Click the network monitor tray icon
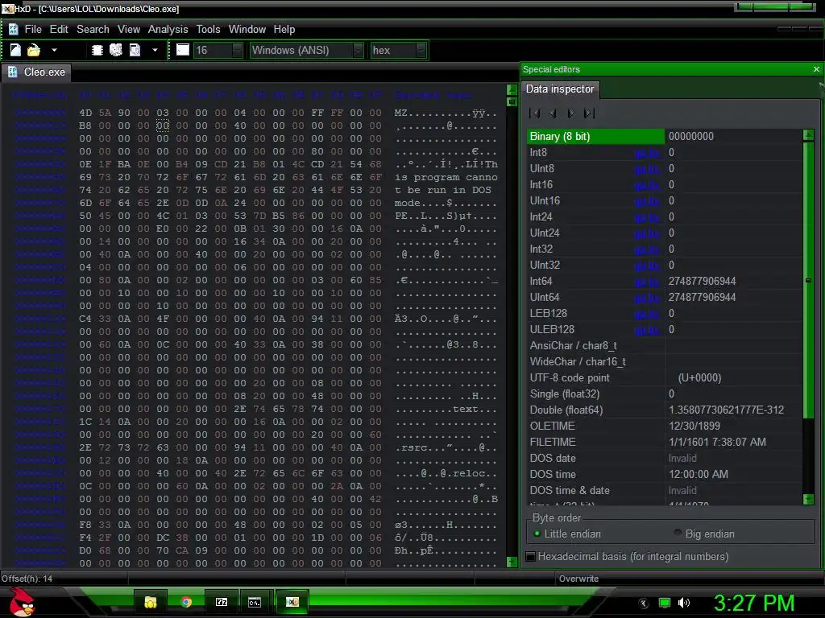825x618 pixels. (664, 603)
